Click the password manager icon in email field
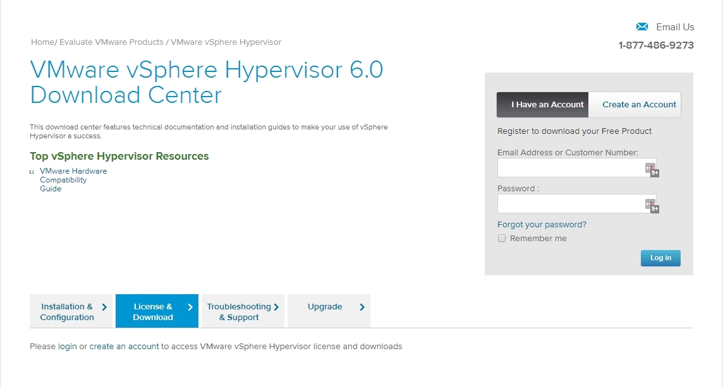Image resolution: width=723 pixels, height=387 pixels. point(652,170)
